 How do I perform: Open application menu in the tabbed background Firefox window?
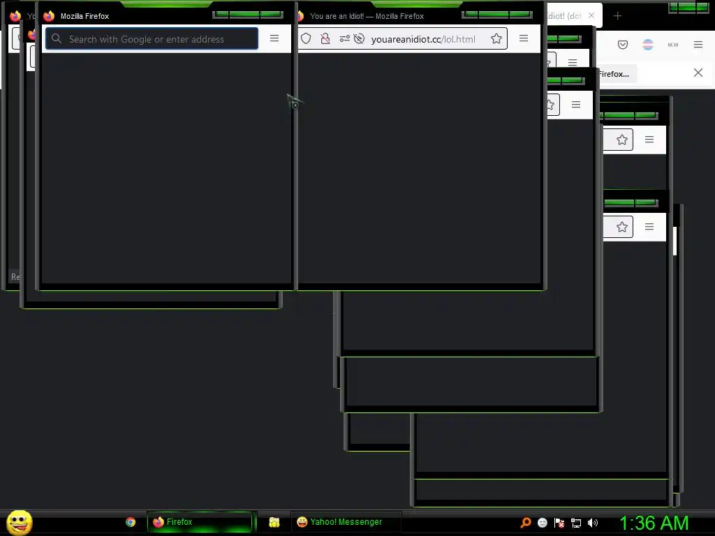(698, 44)
